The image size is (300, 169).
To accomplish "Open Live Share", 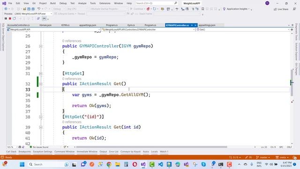I will coord(281,9).
